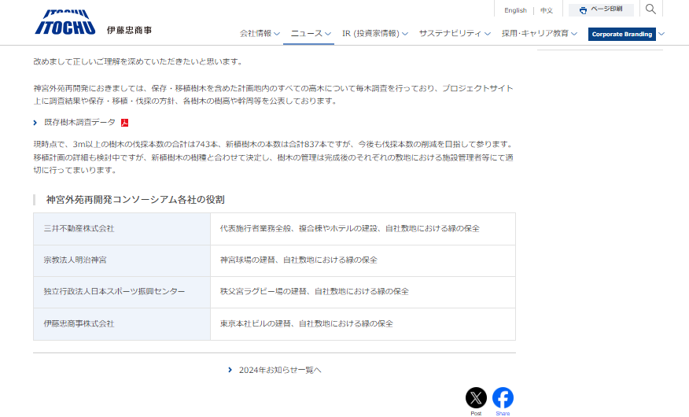Expand the 会社情報 menu
The height and width of the screenshot is (417, 689).
click(x=260, y=33)
